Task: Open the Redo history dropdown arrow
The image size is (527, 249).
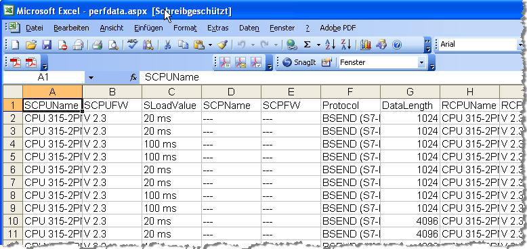Action: (x=276, y=45)
